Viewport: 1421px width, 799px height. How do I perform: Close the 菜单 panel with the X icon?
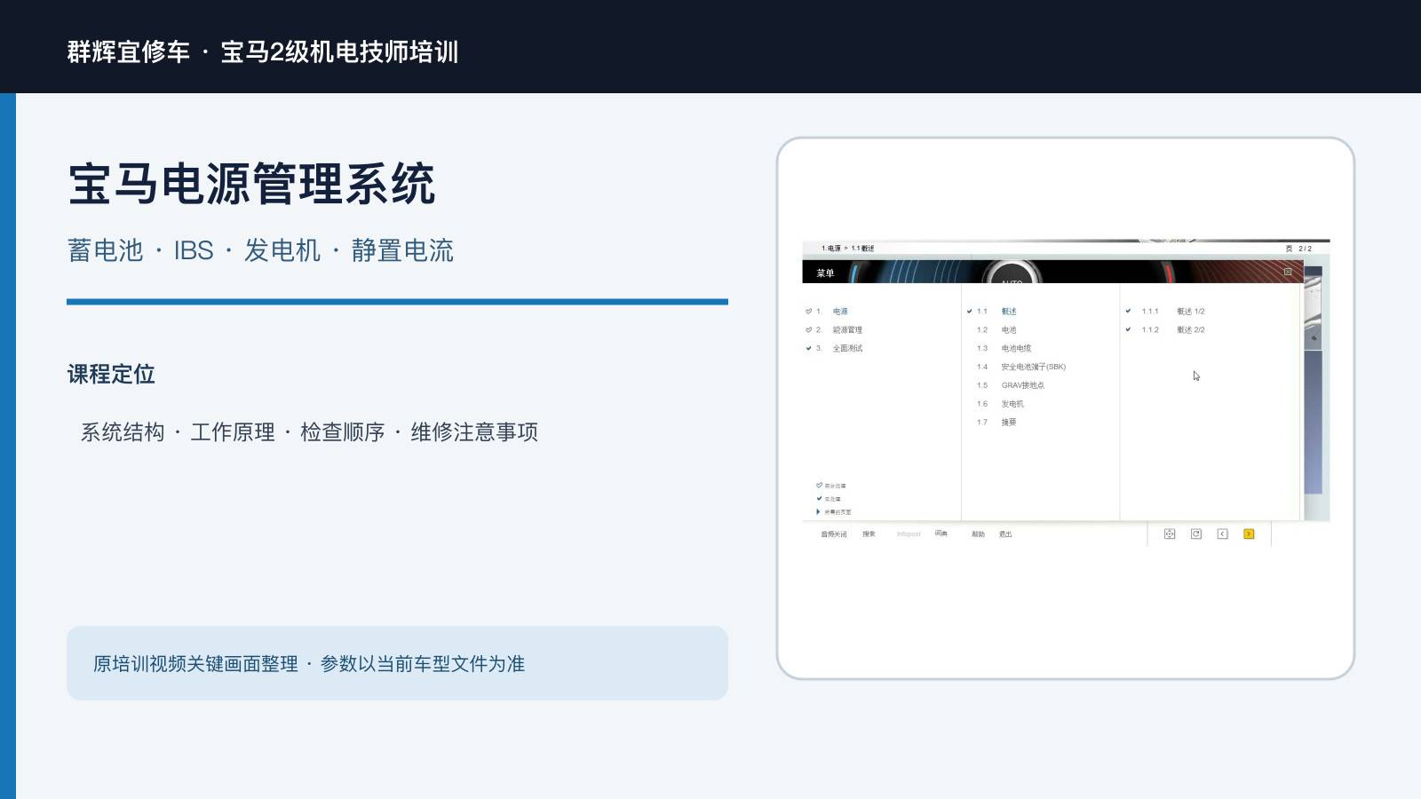pyautogui.click(x=1288, y=272)
